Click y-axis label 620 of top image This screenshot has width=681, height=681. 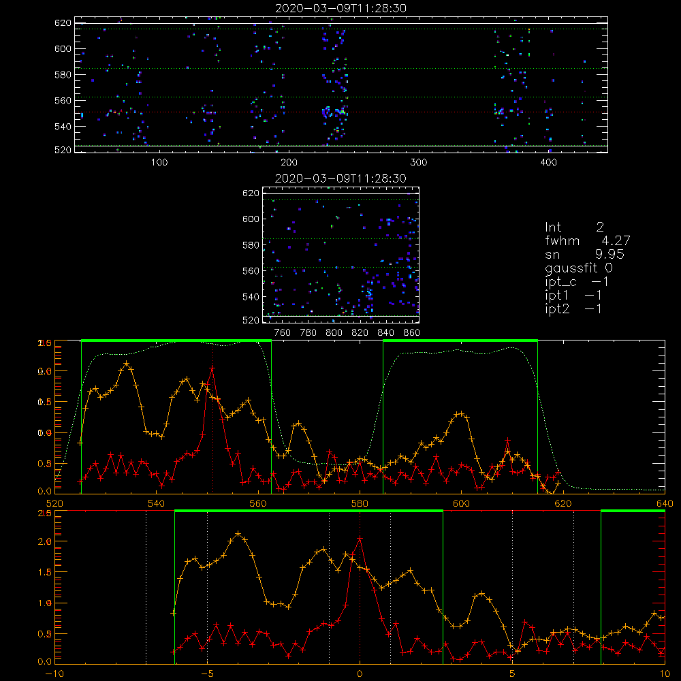click(x=63, y=23)
